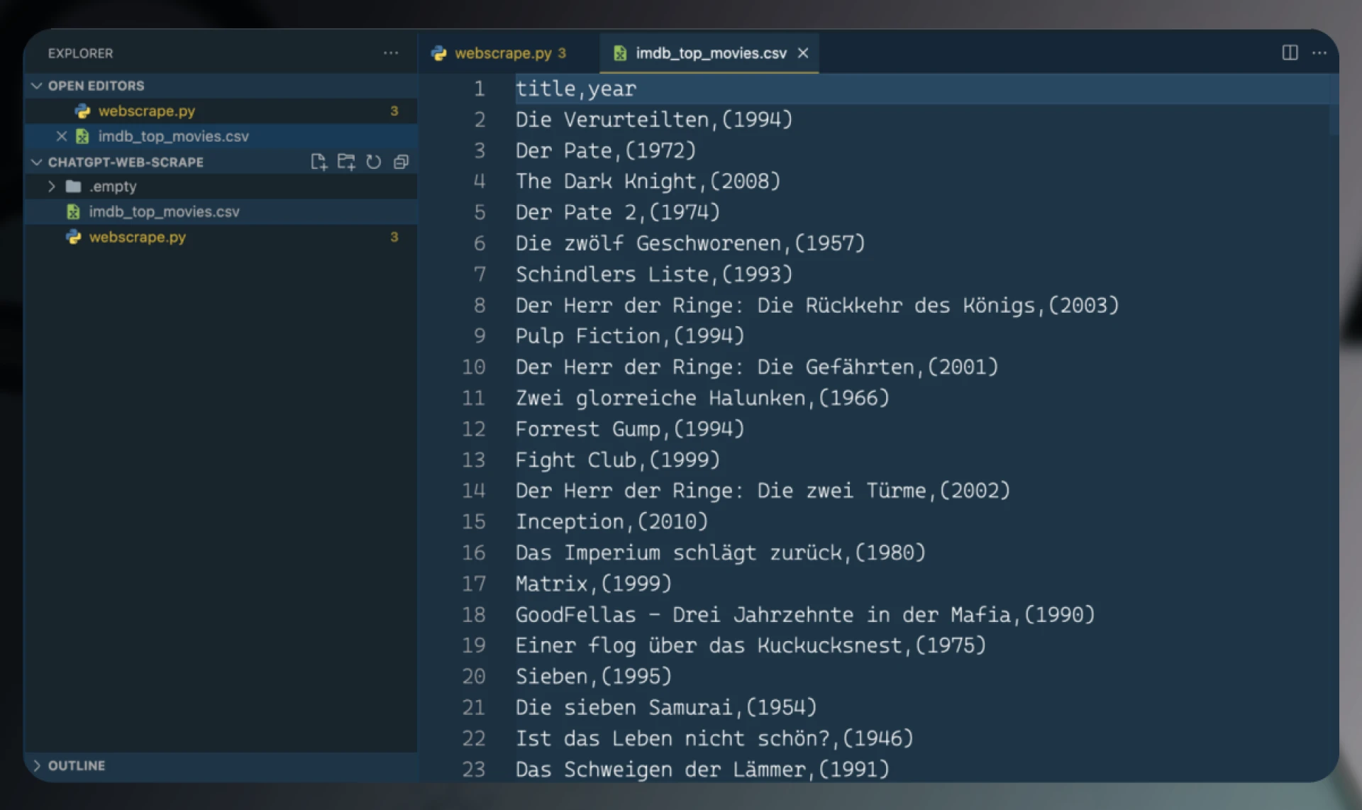This screenshot has width=1362, height=810.
Task: Select the .empty folder row
Action: click(x=220, y=187)
